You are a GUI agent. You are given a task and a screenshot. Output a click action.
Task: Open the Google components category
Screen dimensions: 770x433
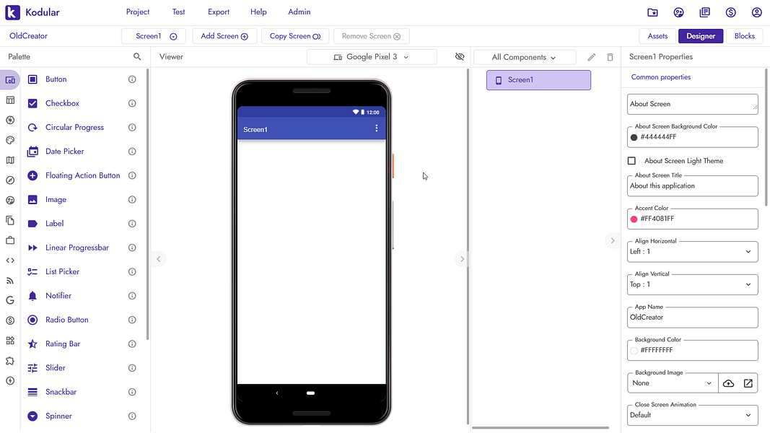click(x=9, y=300)
